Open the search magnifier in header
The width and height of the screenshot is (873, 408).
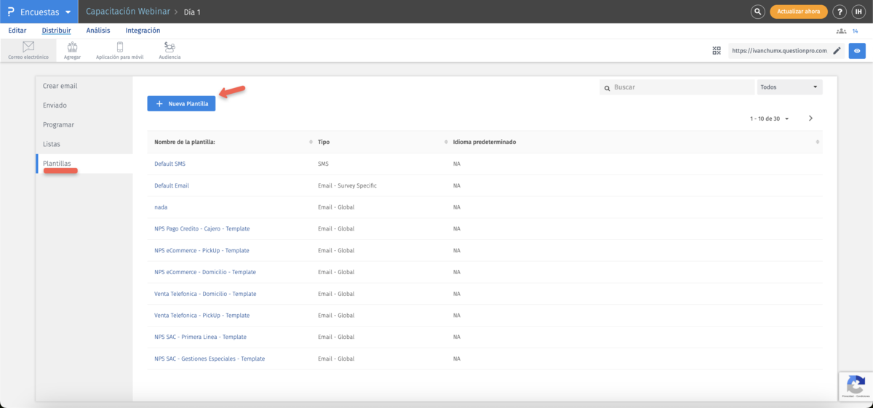pos(758,12)
